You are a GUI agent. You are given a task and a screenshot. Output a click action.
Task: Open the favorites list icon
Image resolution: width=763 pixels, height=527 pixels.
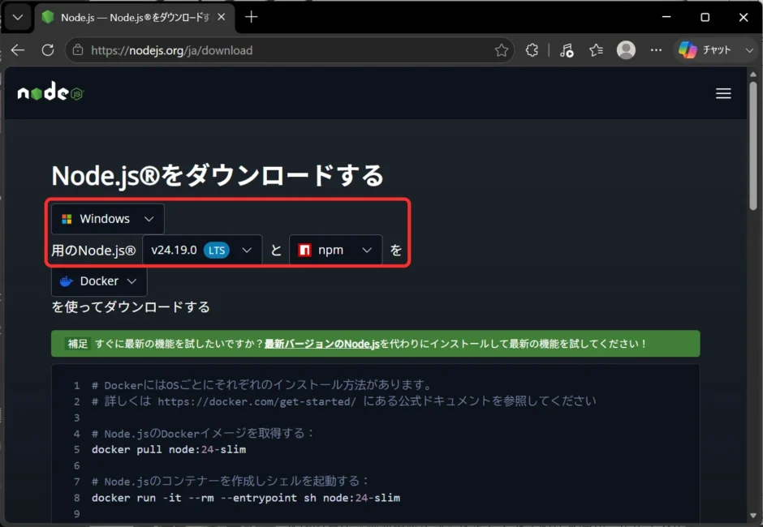coord(596,50)
